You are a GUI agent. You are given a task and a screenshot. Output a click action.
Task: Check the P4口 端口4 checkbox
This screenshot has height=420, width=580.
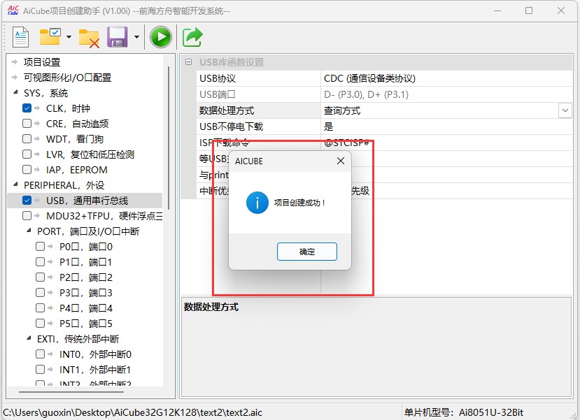(x=41, y=308)
